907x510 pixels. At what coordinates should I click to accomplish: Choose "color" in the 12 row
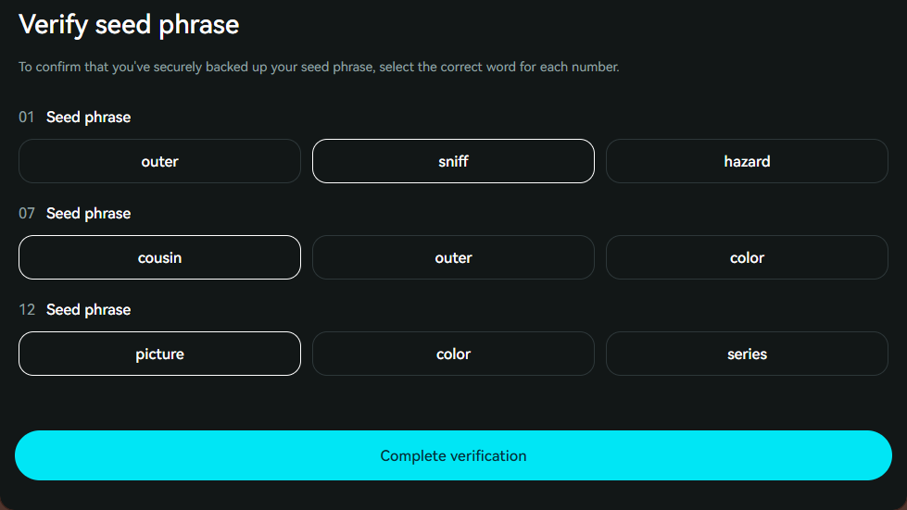coord(453,354)
